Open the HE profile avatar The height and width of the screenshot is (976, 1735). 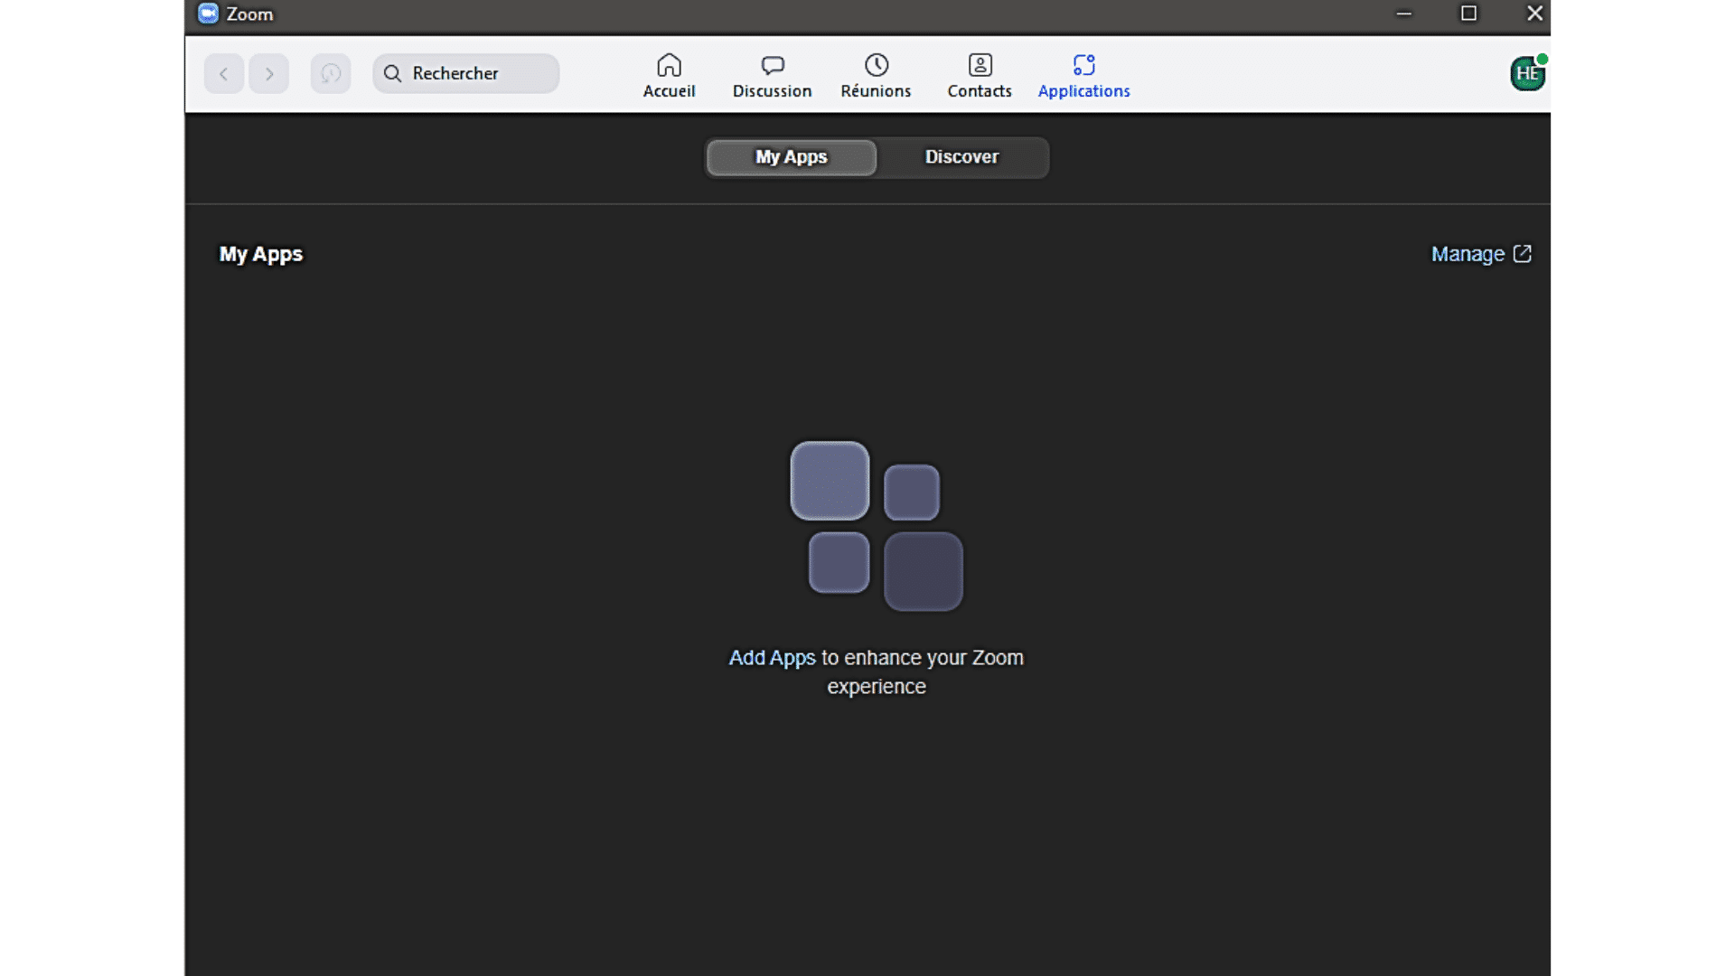click(x=1527, y=73)
